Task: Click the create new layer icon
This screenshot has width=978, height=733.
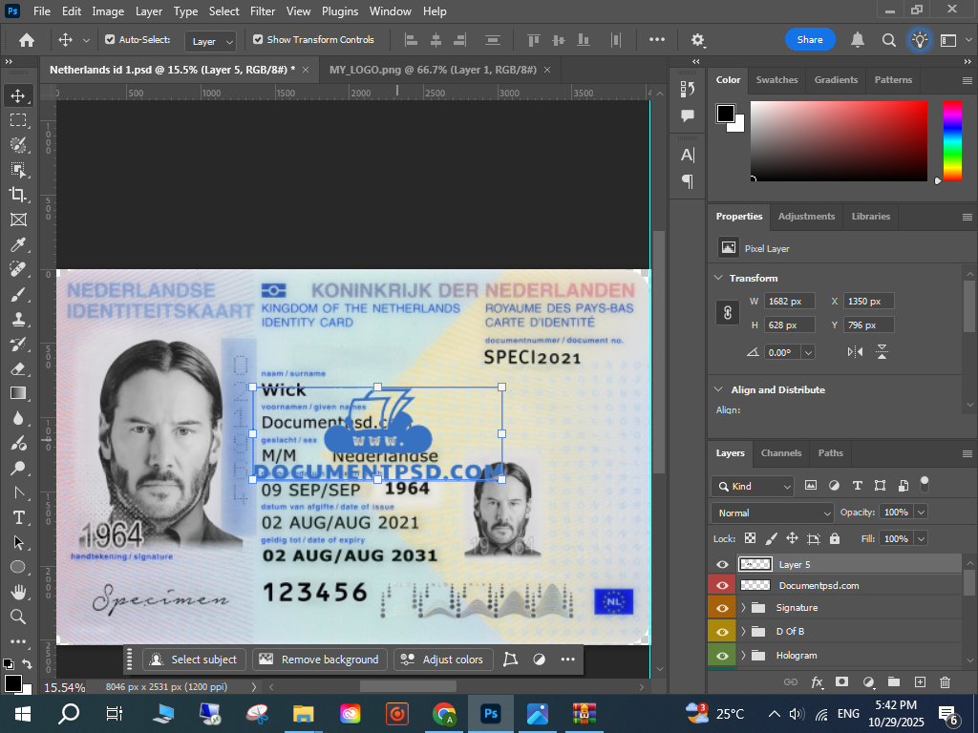Action: tap(920, 681)
